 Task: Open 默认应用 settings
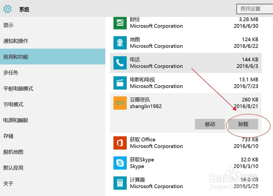click(x=13, y=168)
